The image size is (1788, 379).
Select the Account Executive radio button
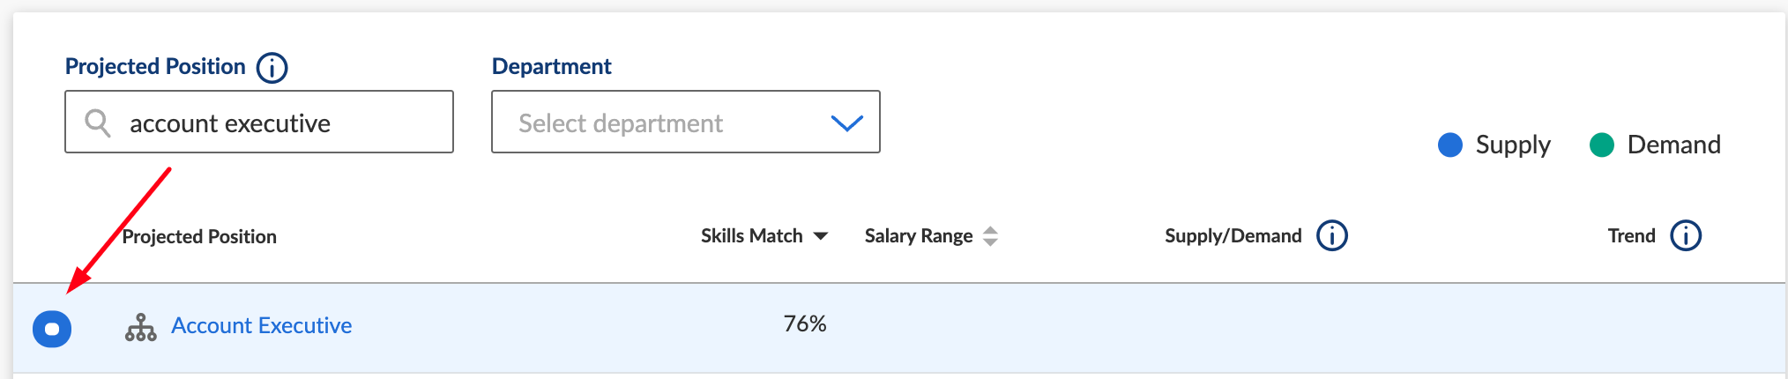pyautogui.click(x=52, y=329)
